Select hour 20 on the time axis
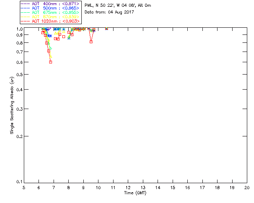This screenshot has width=254, height=203. point(247,188)
